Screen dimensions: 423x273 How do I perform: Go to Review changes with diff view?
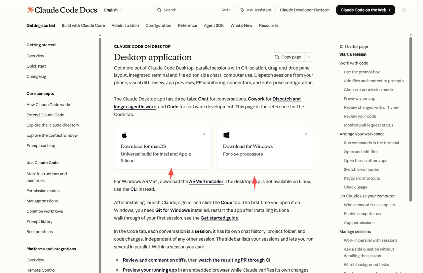pos(371,108)
